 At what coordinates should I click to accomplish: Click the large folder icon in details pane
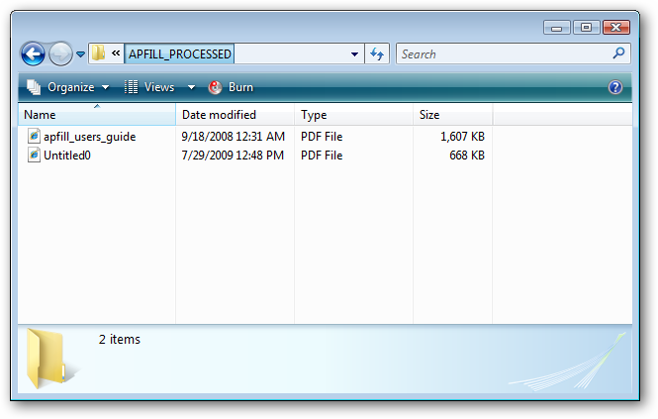(x=50, y=358)
